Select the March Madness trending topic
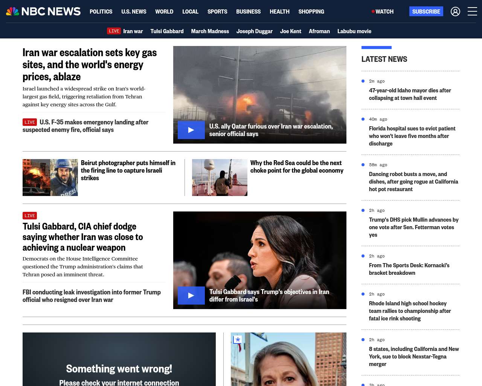 coord(210,31)
